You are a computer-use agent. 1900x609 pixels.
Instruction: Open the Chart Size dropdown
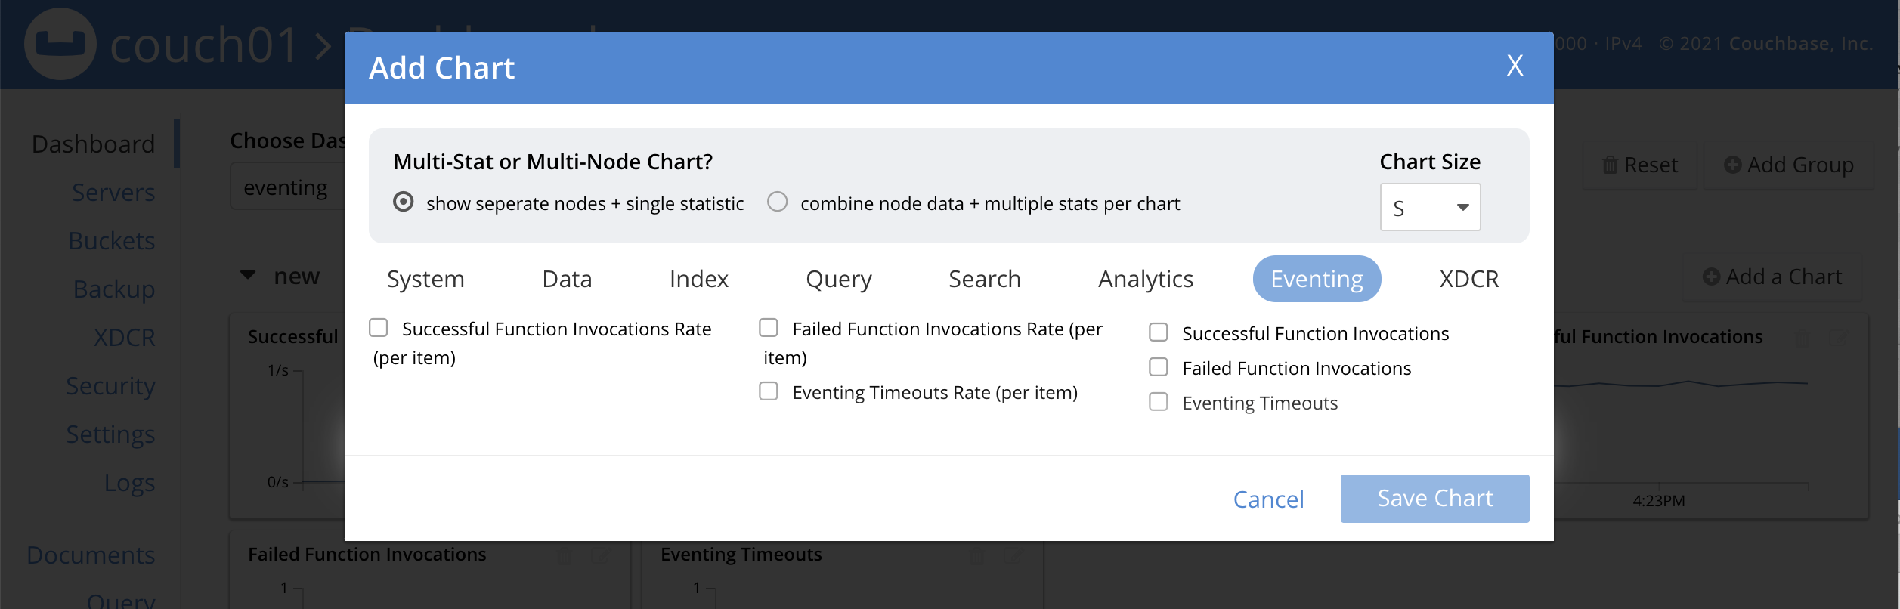coord(1430,207)
